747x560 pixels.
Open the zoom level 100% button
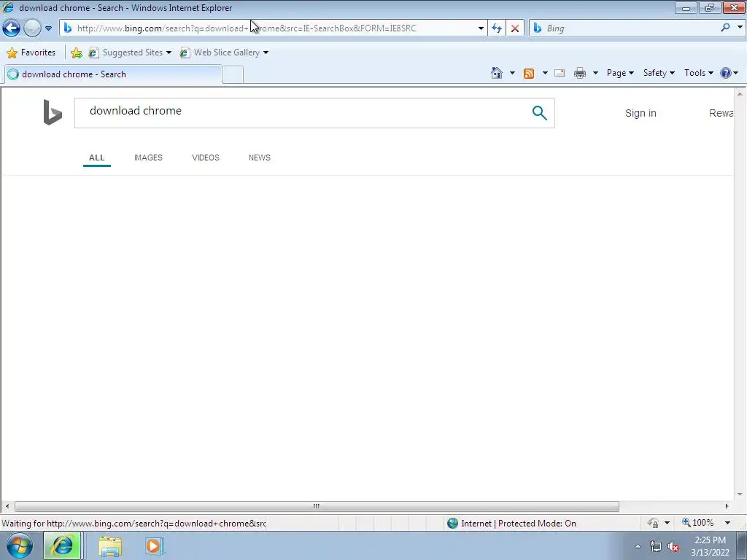point(698,523)
